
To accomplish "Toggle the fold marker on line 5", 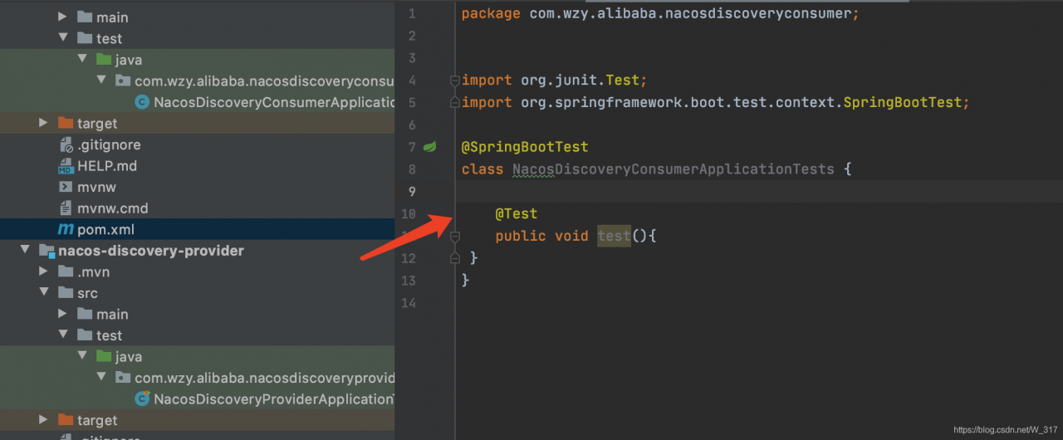I will tap(454, 102).
